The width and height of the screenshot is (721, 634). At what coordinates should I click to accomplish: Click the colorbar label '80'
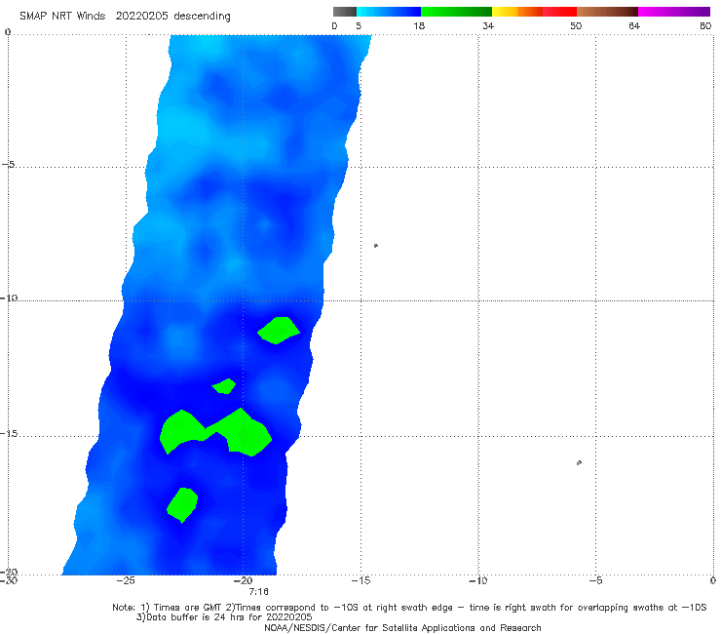(x=705, y=25)
